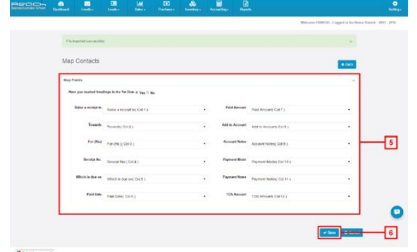Open the Account Notes field dropdown
This screenshot has height=252, width=417.
[300, 144]
